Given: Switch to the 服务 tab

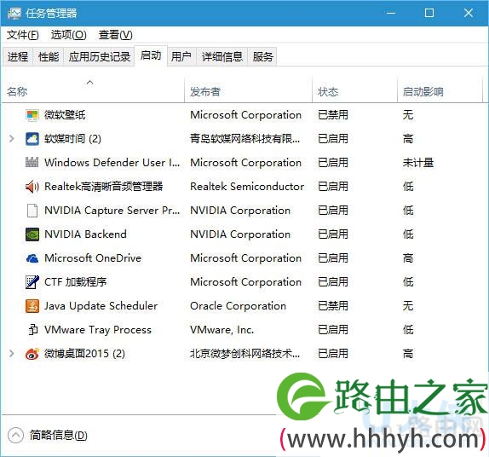Looking at the screenshot, I should click(x=262, y=57).
